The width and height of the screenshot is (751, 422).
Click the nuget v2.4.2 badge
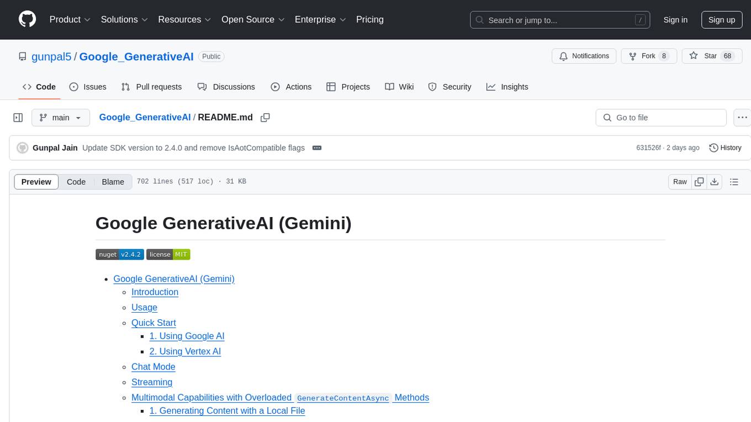[120, 255]
